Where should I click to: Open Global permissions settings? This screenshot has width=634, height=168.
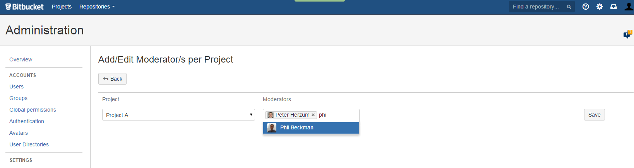click(33, 110)
